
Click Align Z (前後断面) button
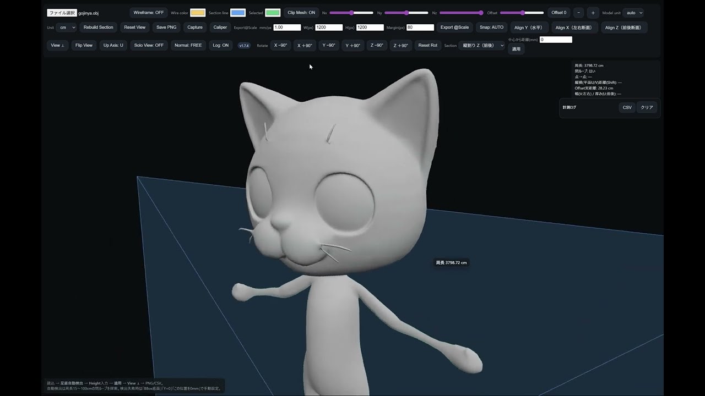[624, 28]
